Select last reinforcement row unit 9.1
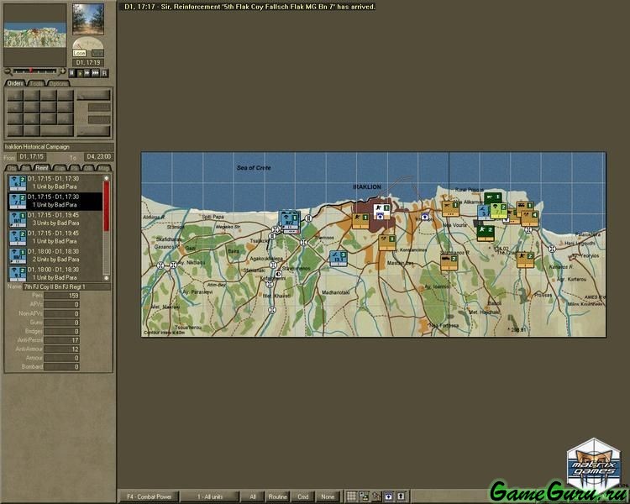The image size is (630, 504). tap(55, 274)
